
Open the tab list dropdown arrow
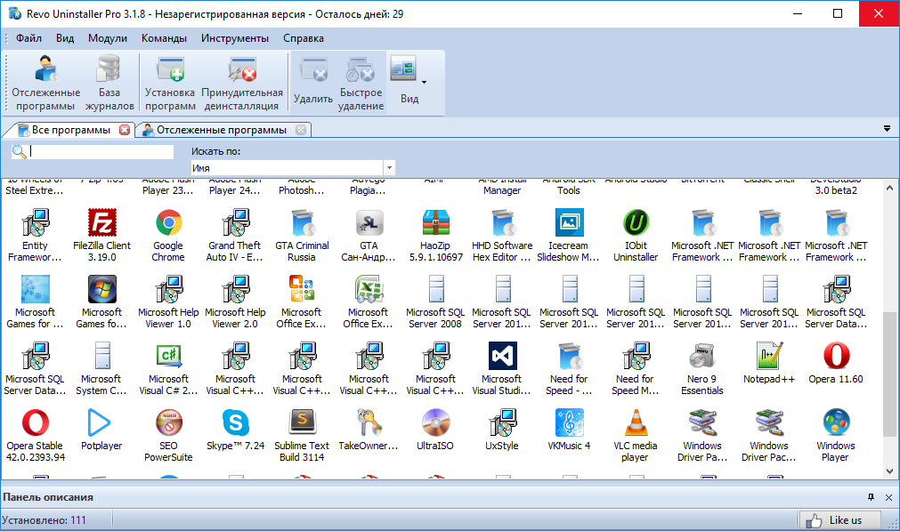[887, 129]
